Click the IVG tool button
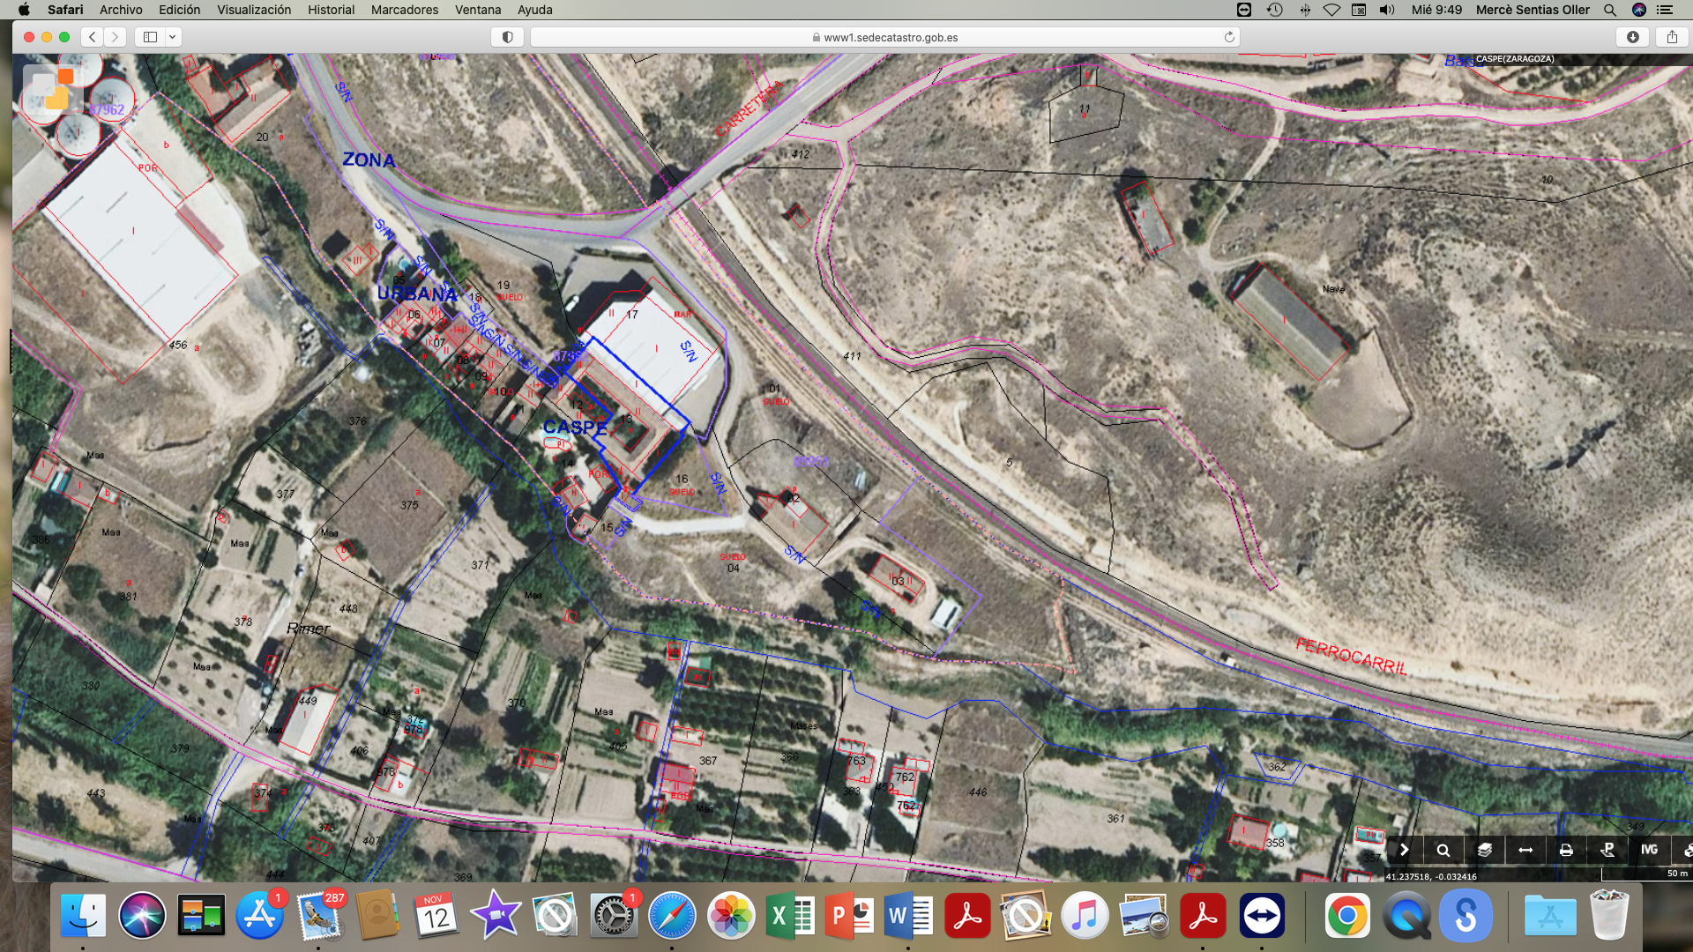Screen dimensions: 1693x952 pos(1649,850)
